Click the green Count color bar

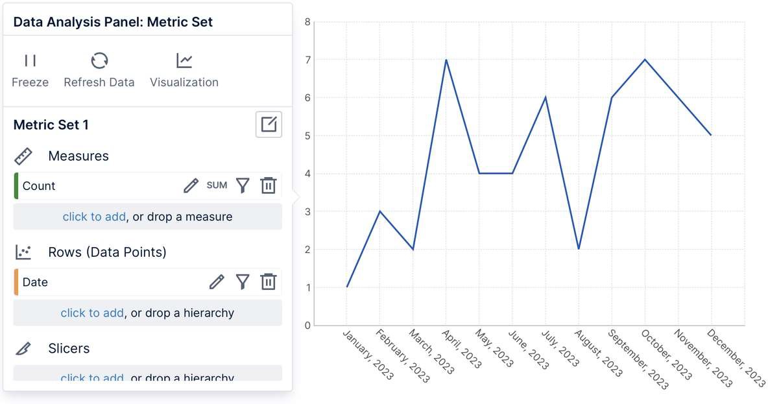pyautogui.click(x=16, y=186)
